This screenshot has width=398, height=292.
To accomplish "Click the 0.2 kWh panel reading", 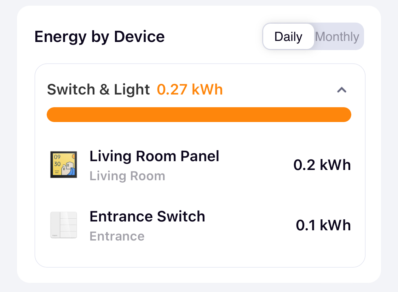I will pos(322,165).
